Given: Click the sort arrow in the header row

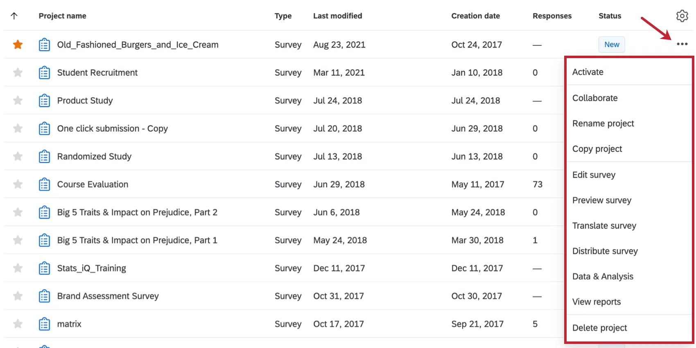Looking at the screenshot, I should [x=15, y=16].
